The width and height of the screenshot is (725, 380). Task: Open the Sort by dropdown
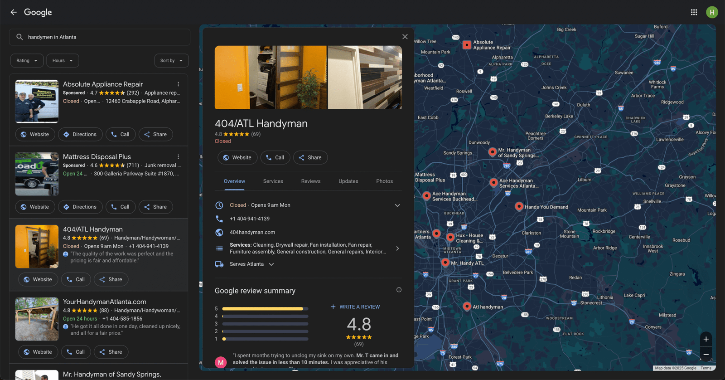click(171, 60)
